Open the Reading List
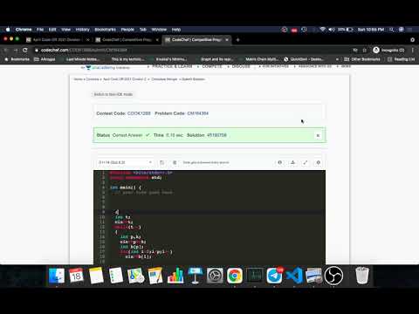 click(402, 59)
